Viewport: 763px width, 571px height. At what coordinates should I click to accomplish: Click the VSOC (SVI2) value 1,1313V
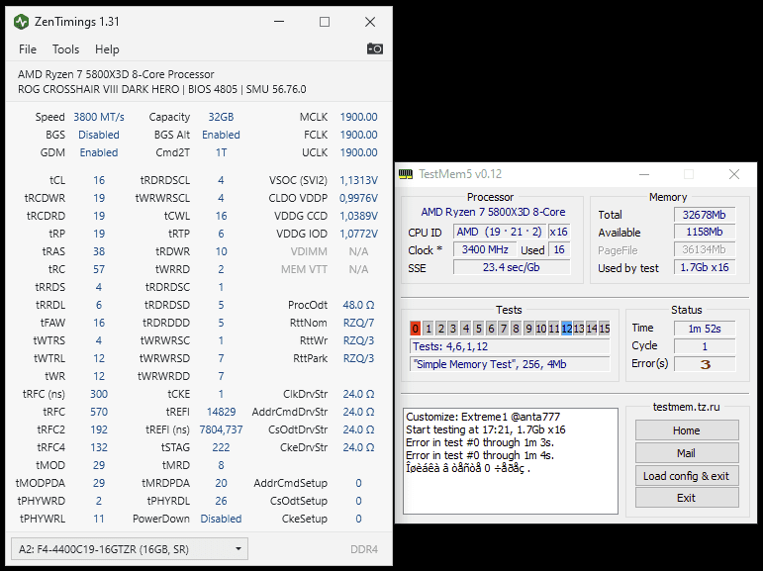click(358, 180)
